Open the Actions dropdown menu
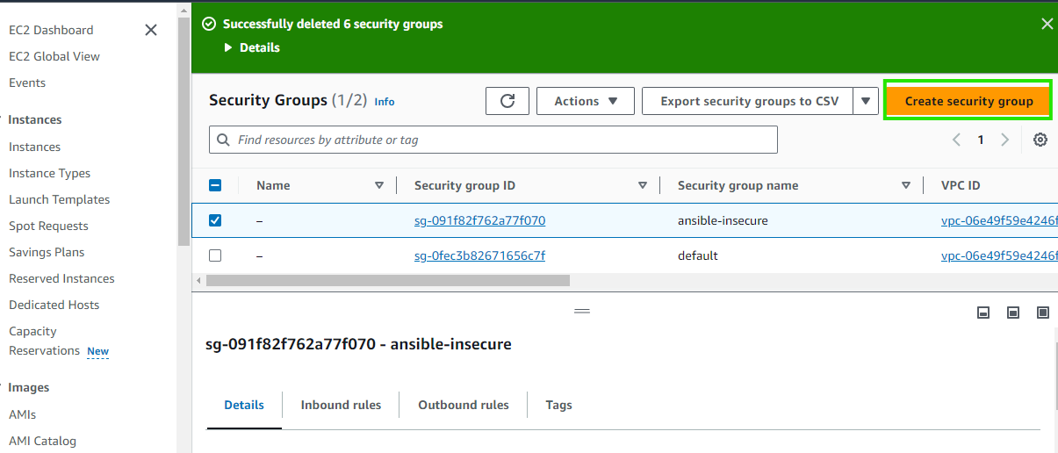 [586, 101]
